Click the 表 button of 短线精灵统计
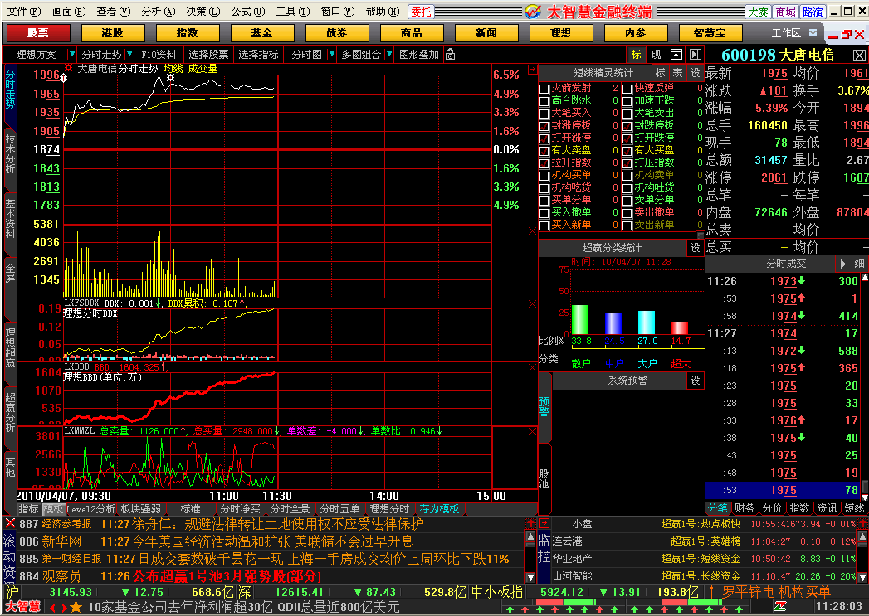Screen dimensions: 869x616 coord(677,72)
